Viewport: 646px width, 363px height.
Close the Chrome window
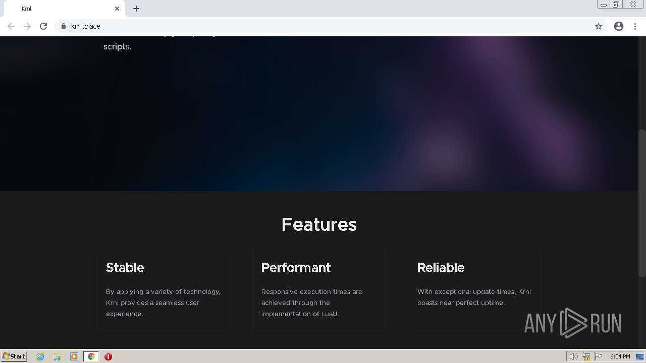click(633, 5)
